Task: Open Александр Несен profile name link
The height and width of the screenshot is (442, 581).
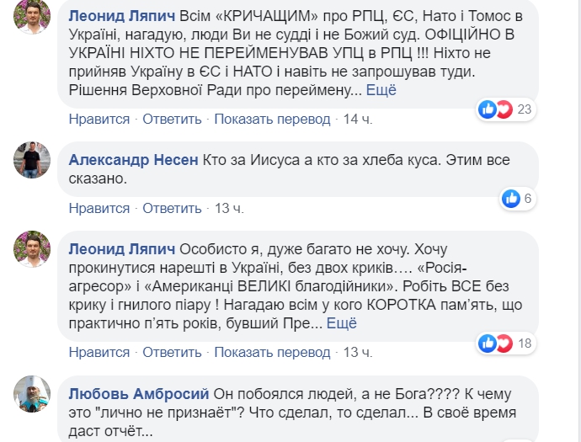Action: coord(133,160)
